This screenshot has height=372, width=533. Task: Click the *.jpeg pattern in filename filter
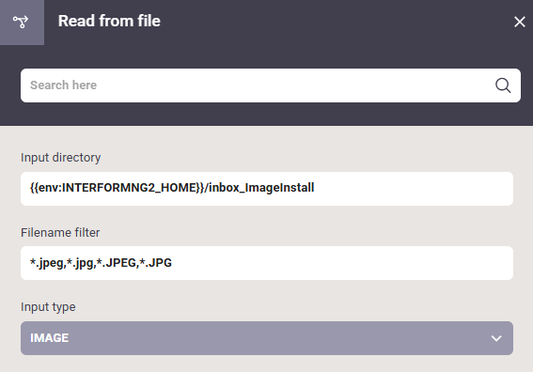47,263
